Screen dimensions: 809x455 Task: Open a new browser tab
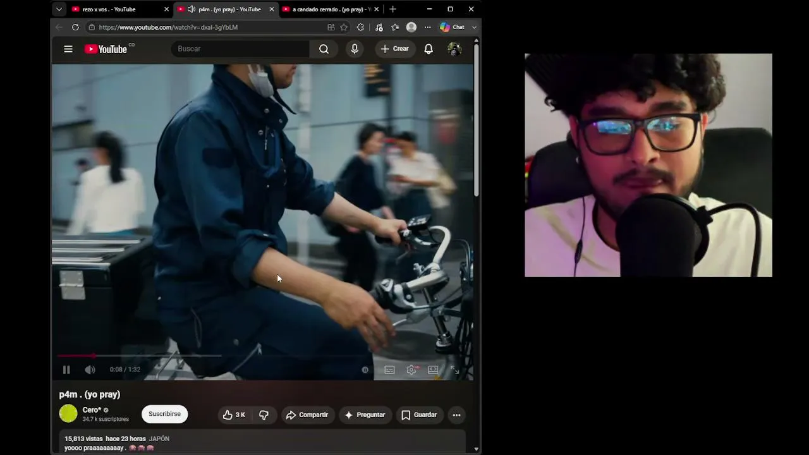[x=392, y=9]
